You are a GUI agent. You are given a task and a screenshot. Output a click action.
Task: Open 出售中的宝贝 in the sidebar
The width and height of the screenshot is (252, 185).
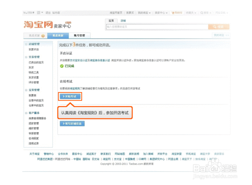point(36,100)
